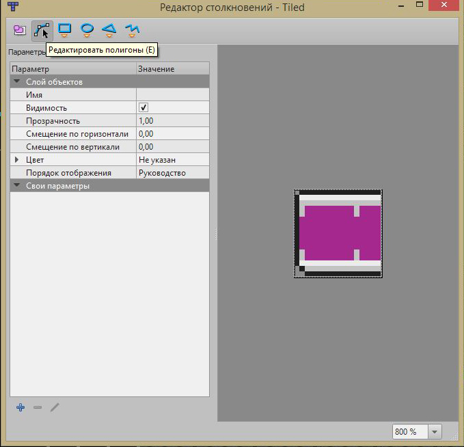The width and height of the screenshot is (464, 447).
Task: Click the Прозрачность value 1,00
Action: tap(173, 121)
